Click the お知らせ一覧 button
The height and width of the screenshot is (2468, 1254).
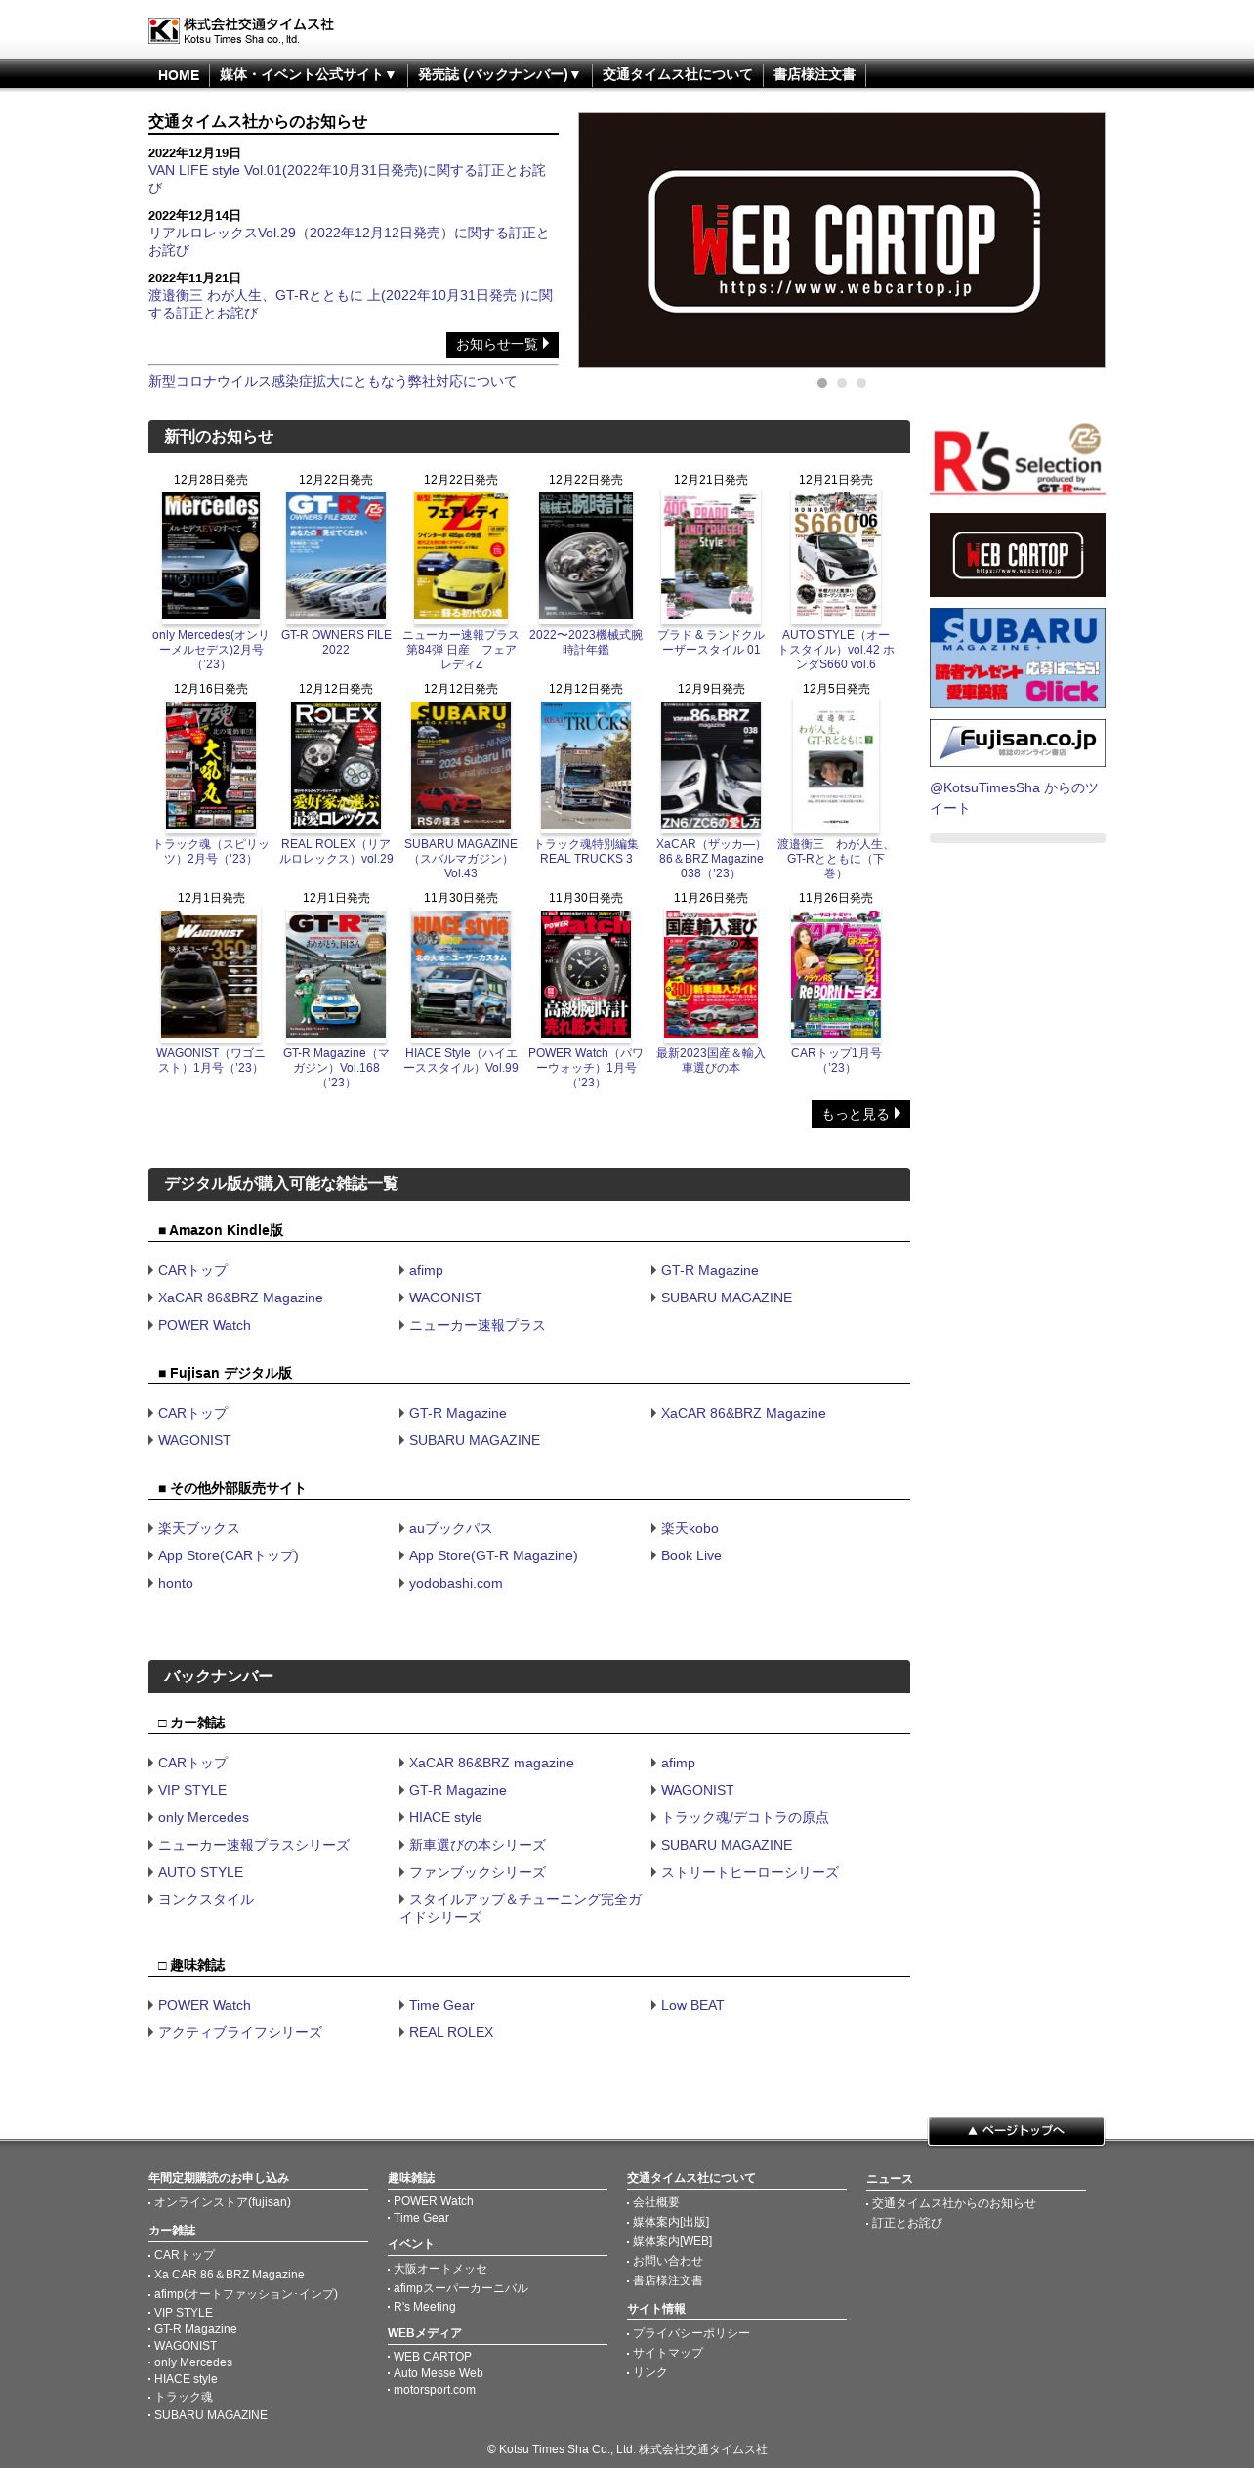point(502,345)
